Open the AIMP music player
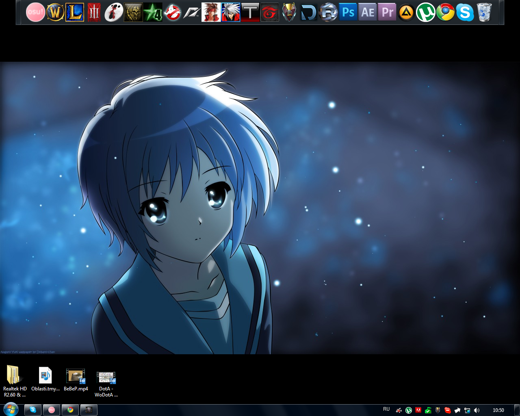Viewport: 520px width, 416px height. [406, 12]
